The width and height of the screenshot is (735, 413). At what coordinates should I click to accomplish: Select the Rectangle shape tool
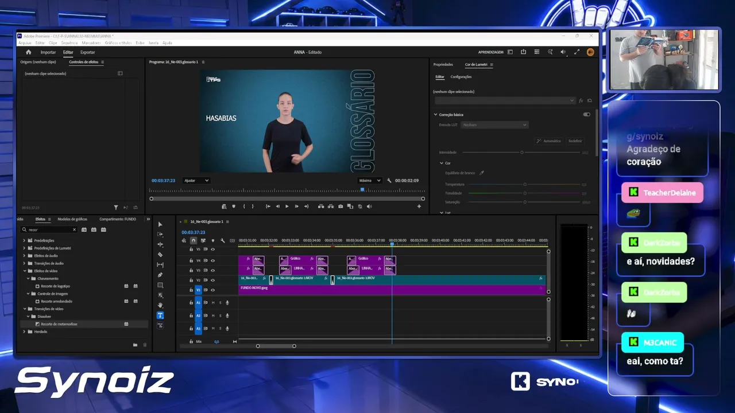tap(160, 285)
